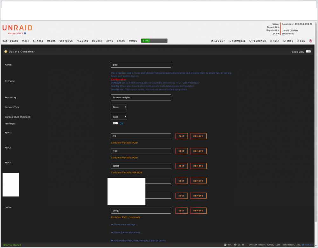
Task: Click the red power alert icon
Action: (310, 41)
